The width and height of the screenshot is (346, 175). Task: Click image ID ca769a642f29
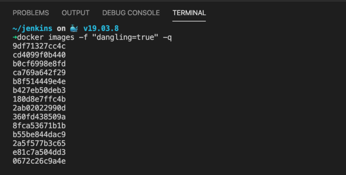39,73
